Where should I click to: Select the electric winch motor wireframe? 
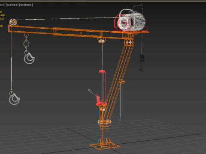132,21
